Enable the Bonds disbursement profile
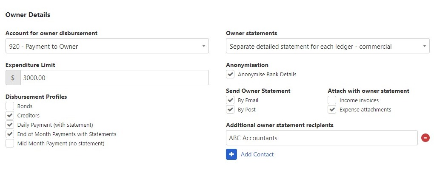The image size is (434, 178). (10, 106)
